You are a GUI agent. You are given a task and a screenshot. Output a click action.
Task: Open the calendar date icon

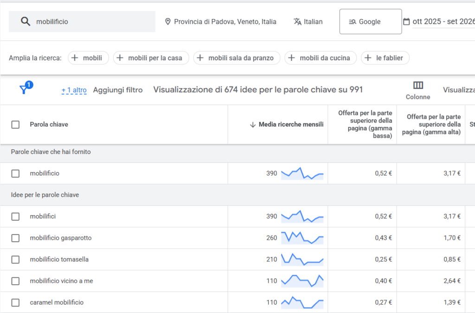(x=406, y=21)
